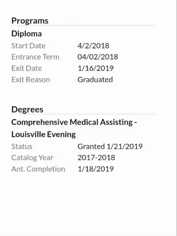
Task: Click the Catalog Year label
Action: pos(32,158)
